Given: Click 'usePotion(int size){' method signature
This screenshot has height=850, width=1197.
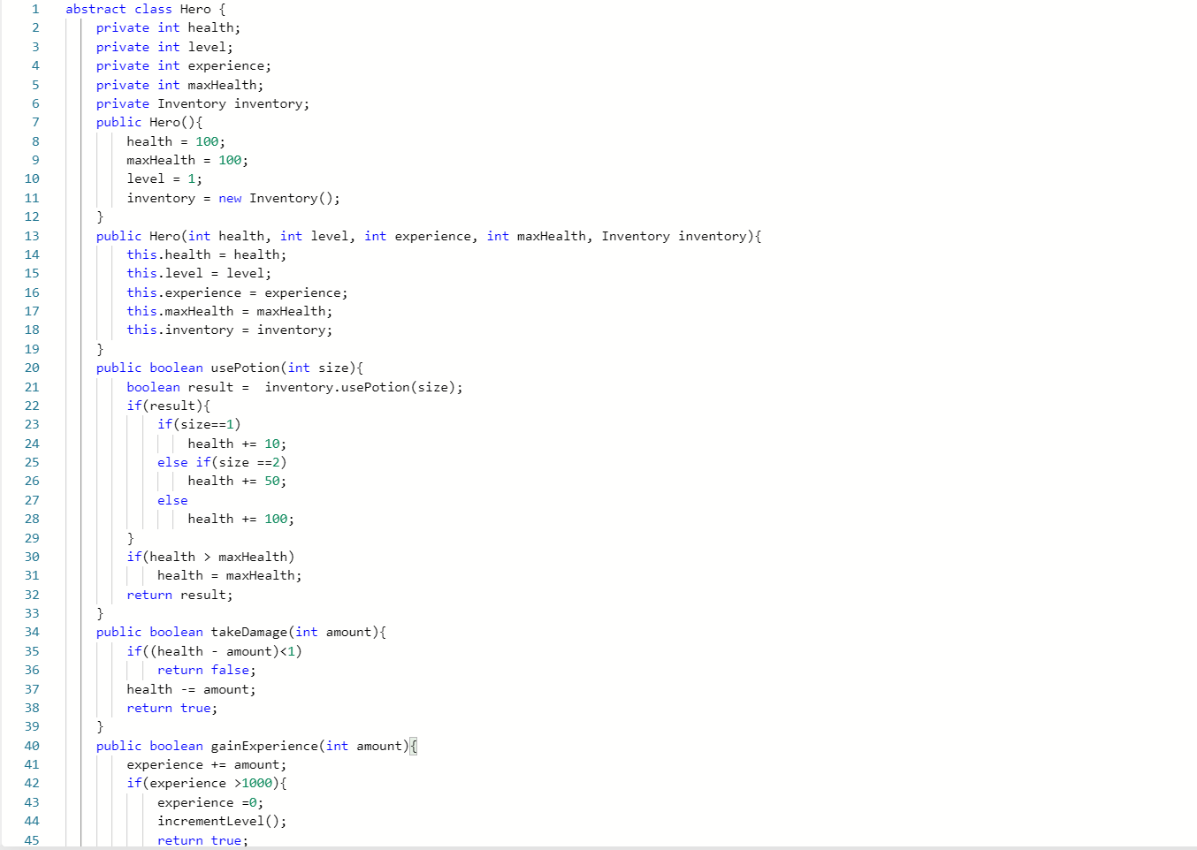Looking at the screenshot, I should 287,368.
